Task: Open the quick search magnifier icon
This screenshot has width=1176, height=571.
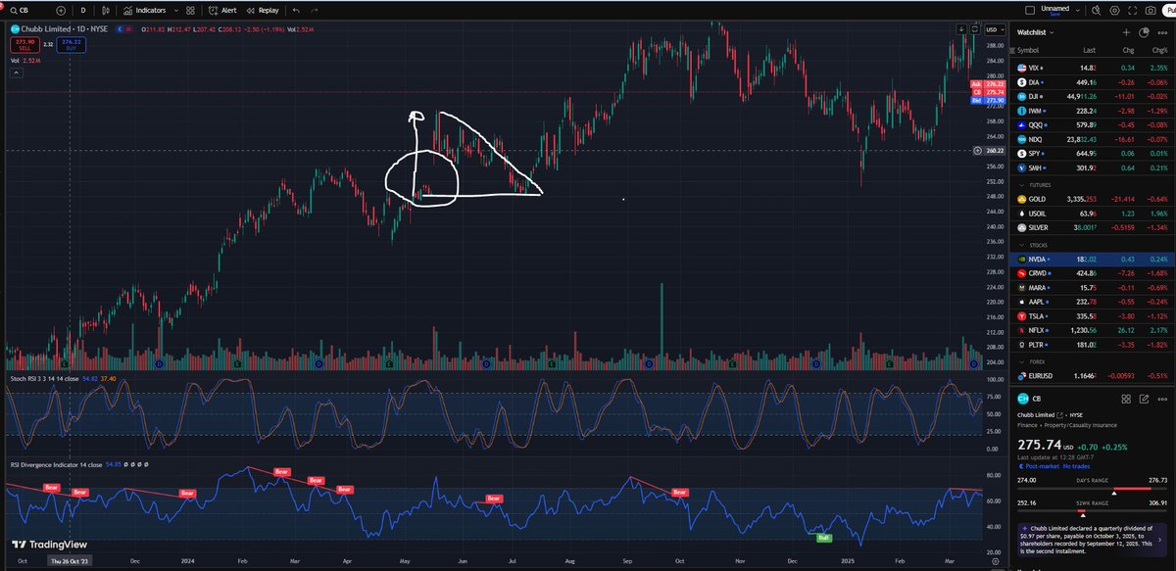Action: point(1096,10)
